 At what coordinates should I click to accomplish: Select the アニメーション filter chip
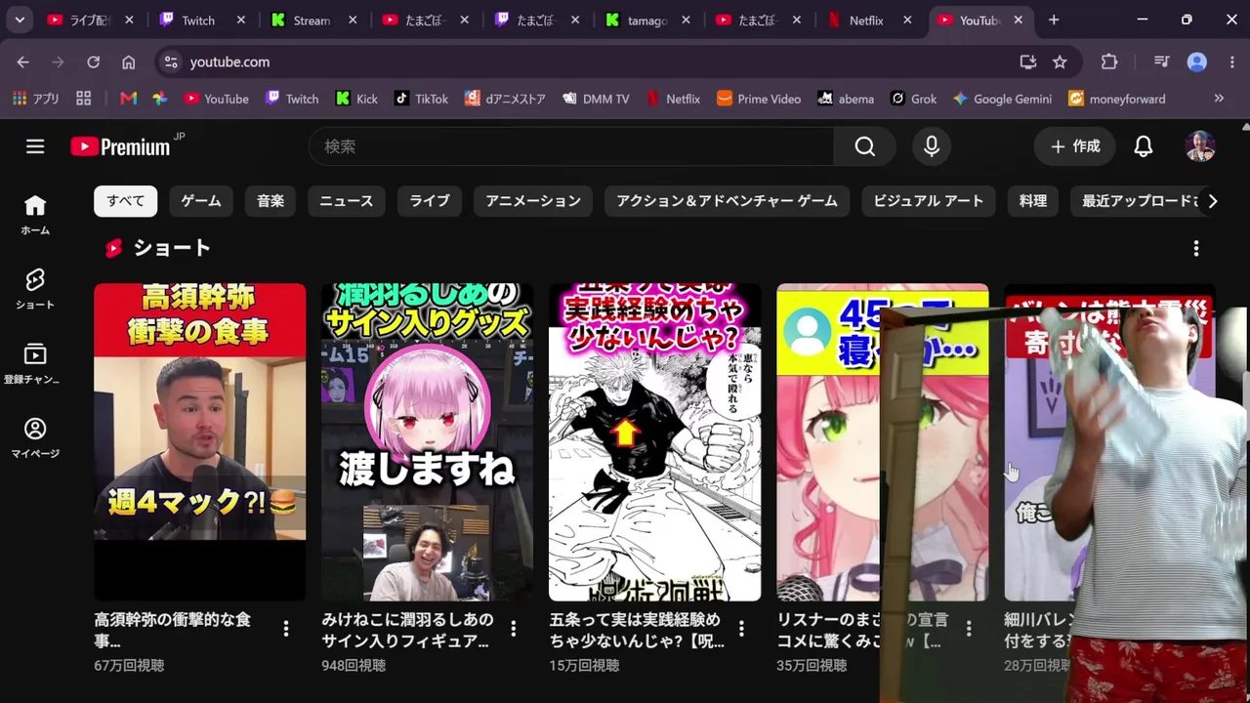click(533, 201)
